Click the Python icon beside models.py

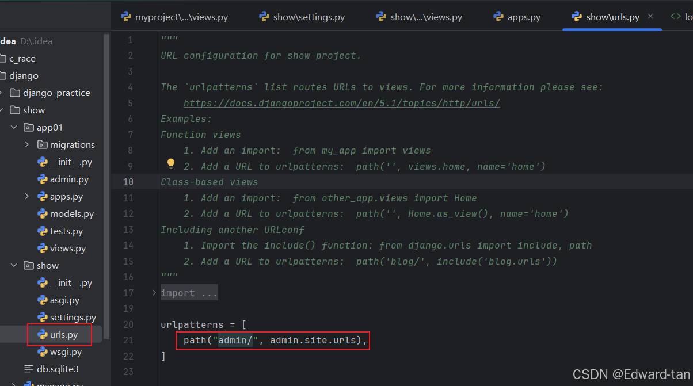point(42,214)
